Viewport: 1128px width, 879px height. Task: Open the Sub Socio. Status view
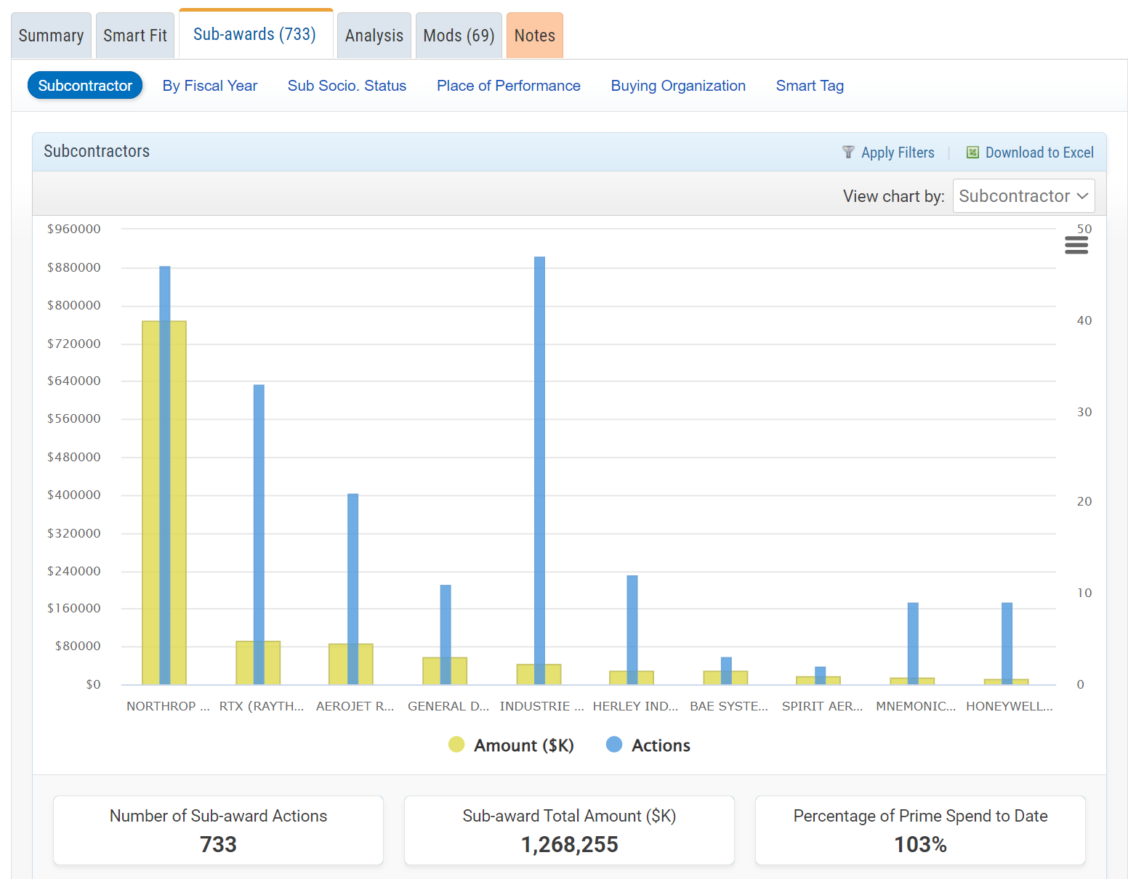tap(347, 86)
